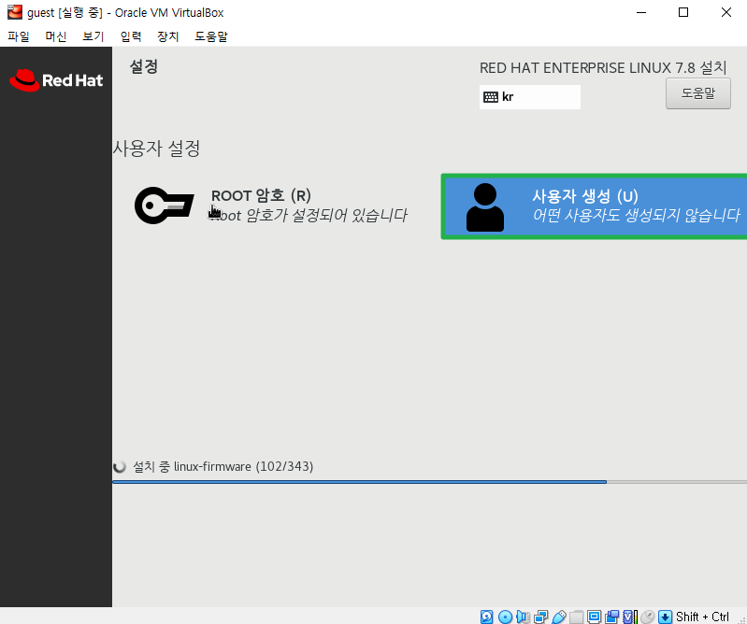747x624 pixels.
Task: Click the mouse integration status icon
Action: tap(648, 617)
